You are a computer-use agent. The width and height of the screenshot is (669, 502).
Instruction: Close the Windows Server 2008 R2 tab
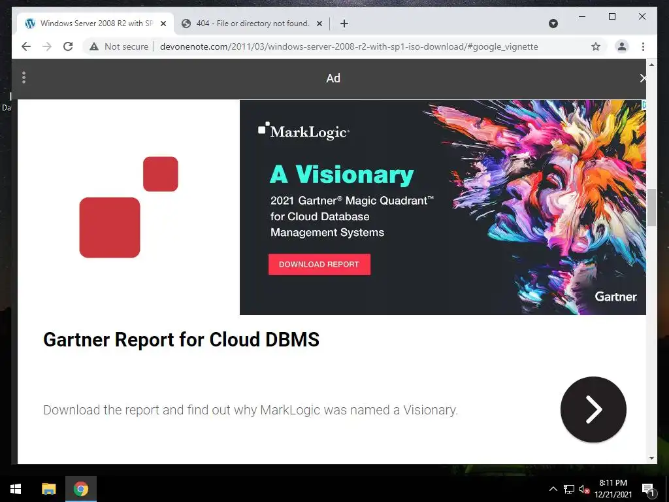tap(163, 24)
